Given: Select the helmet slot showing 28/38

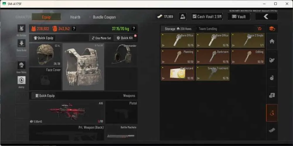Looking at the screenshot, I should pyautogui.click(x=45, y=55).
